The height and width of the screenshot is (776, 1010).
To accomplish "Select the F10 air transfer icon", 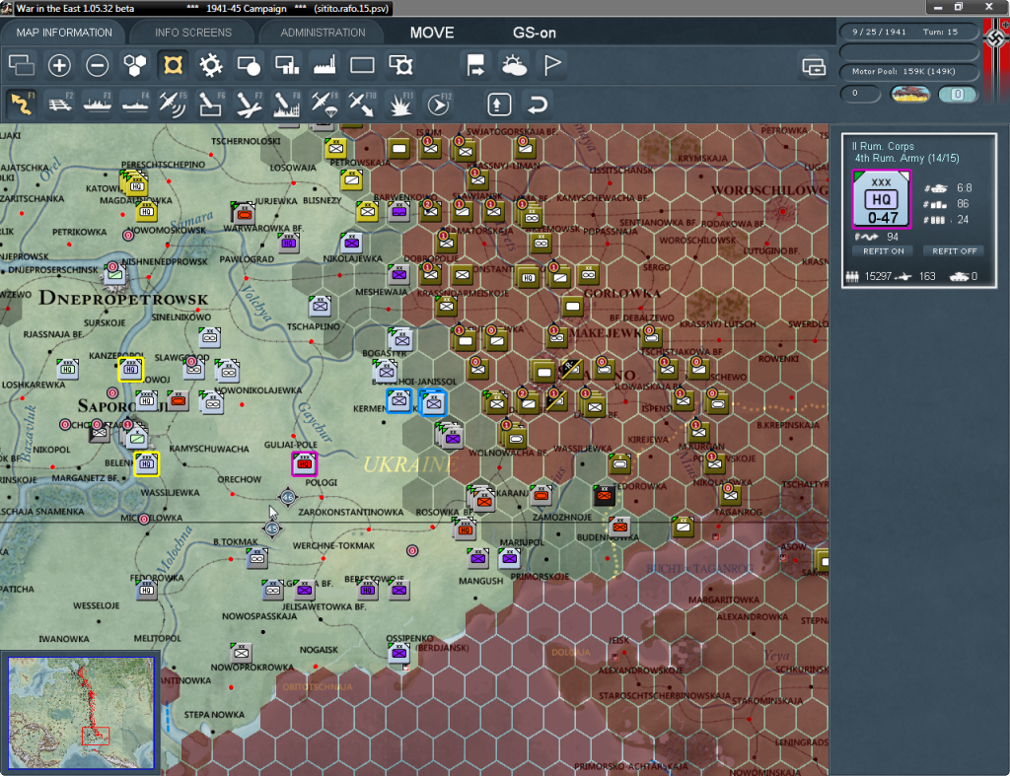I will tap(362, 104).
